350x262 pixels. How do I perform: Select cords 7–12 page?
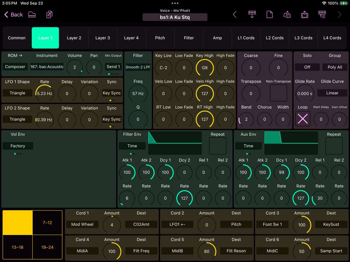pos(47,222)
